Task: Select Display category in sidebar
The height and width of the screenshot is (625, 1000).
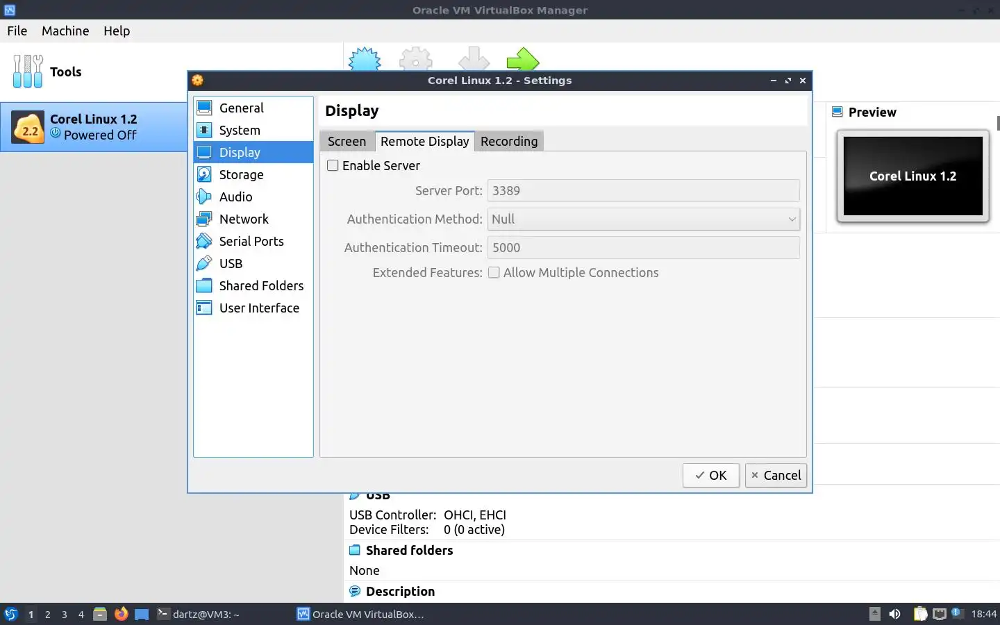Action: [x=253, y=152]
